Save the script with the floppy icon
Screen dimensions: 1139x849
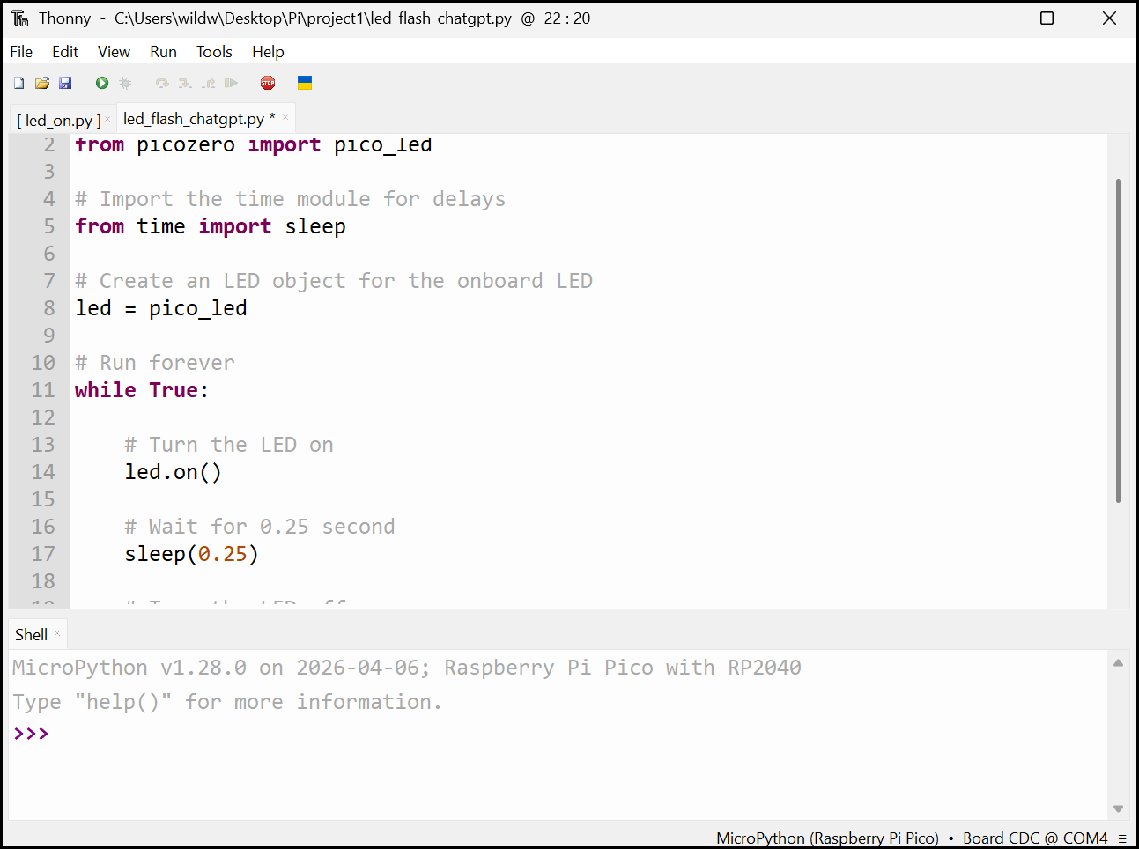(65, 83)
